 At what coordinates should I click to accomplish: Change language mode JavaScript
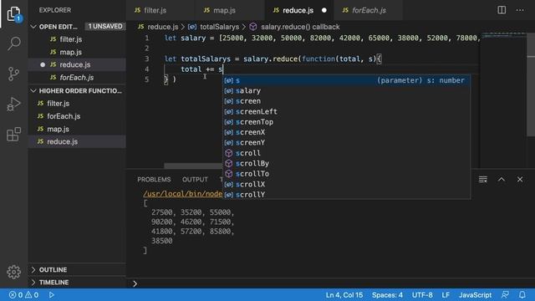point(475,295)
